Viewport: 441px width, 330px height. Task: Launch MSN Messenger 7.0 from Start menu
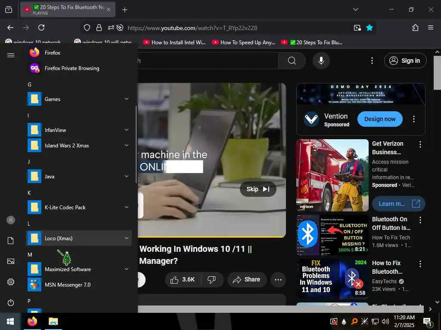(79, 284)
